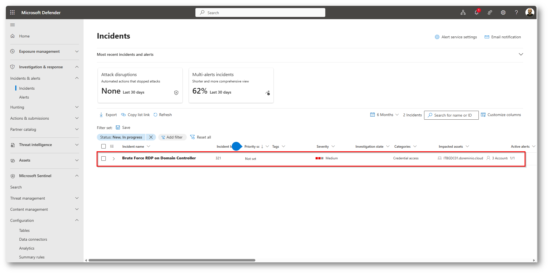Open Sentinel Search in the sidebar

pyautogui.click(x=16, y=187)
